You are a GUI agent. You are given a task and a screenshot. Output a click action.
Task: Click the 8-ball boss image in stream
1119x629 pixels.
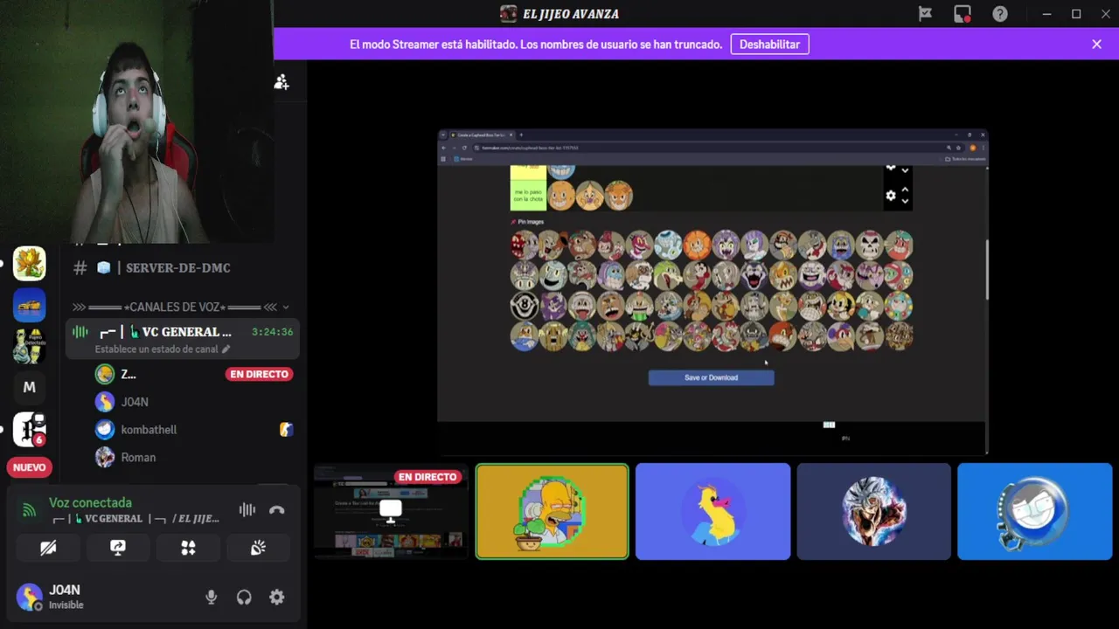(525, 306)
